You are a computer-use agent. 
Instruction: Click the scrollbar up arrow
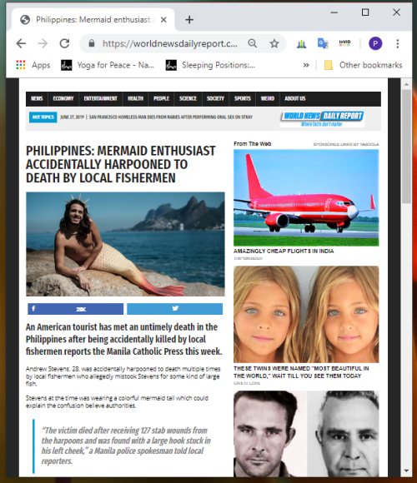[406, 84]
